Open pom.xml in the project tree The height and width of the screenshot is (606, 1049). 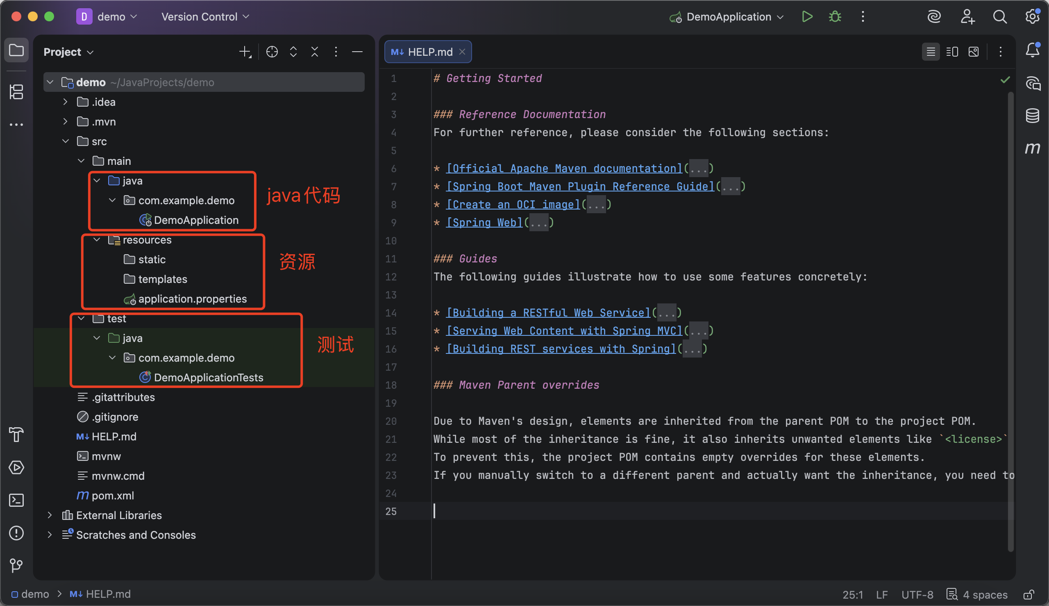[112, 496]
